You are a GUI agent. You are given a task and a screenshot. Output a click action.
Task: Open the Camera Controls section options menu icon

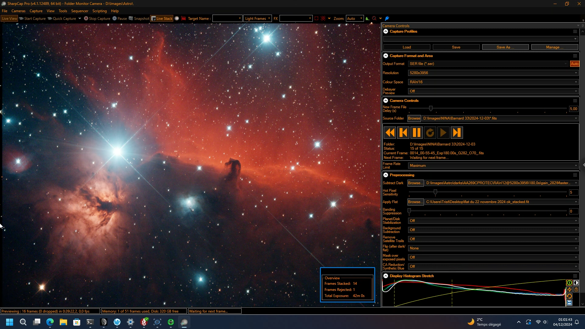[575, 101]
